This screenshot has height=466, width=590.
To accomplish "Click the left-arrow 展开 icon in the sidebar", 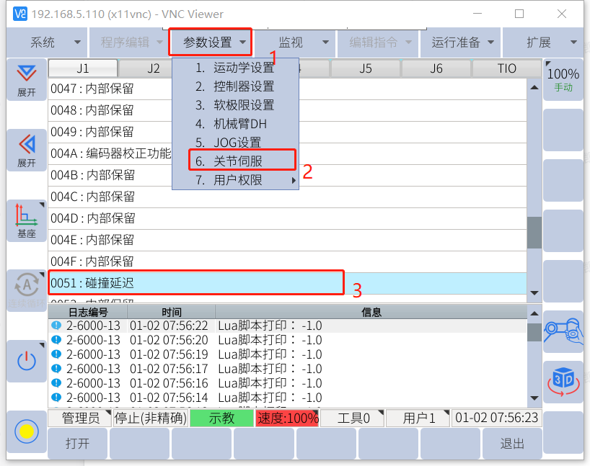I will pyautogui.click(x=27, y=150).
